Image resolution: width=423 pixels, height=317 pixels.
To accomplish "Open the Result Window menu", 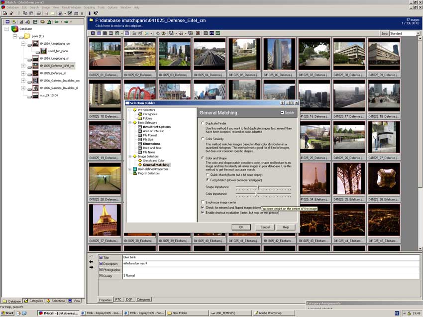I will point(71,7).
